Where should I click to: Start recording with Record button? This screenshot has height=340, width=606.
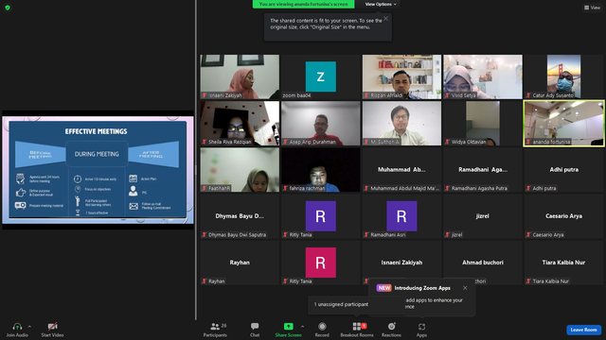322,330
